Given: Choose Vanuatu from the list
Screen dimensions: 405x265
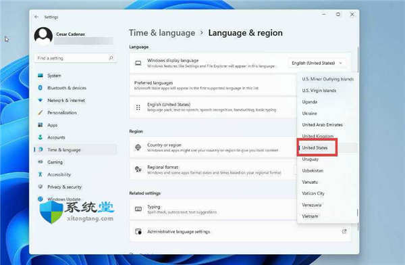Looking at the screenshot, I should pyautogui.click(x=327, y=182).
